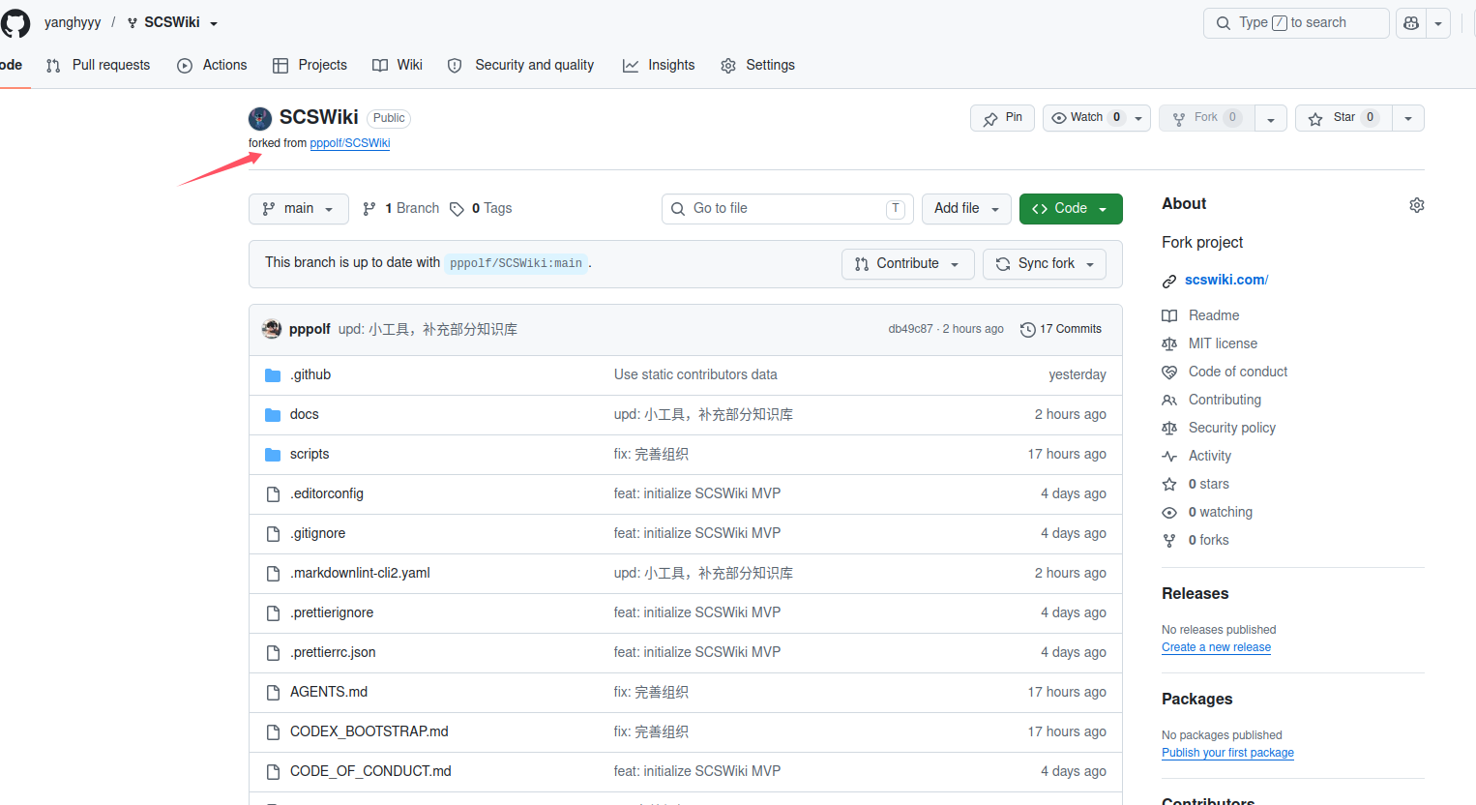The image size is (1476, 805).
Task: Click the .github folder icon
Action: (273, 375)
